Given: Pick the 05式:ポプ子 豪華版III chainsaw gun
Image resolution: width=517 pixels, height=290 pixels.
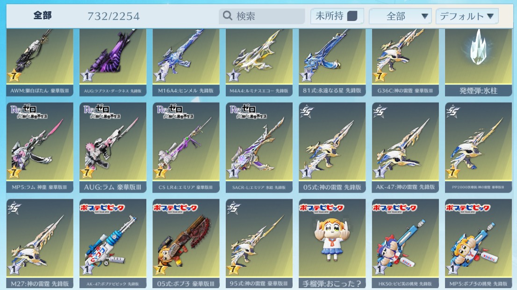Looking at the screenshot, I should (x=186, y=244).
